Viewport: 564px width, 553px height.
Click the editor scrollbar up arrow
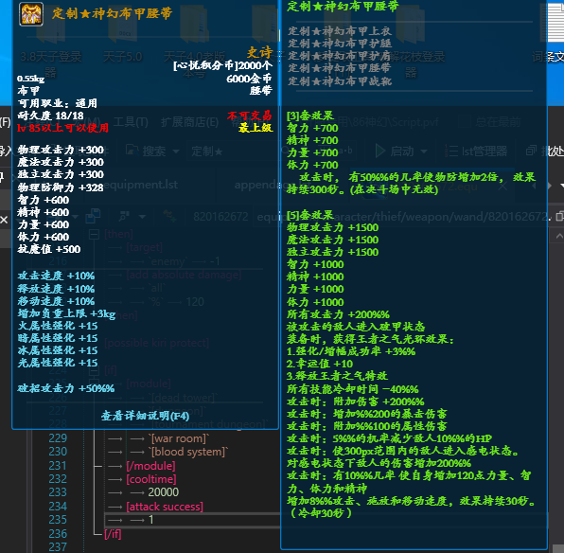click(x=559, y=236)
